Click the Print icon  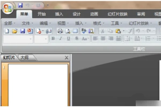coord(60,31)
